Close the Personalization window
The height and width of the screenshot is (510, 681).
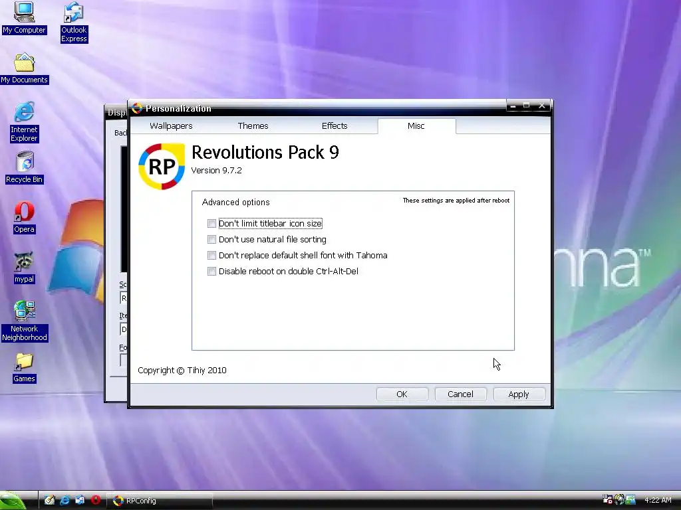pyautogui.click(x=541, y=106)
